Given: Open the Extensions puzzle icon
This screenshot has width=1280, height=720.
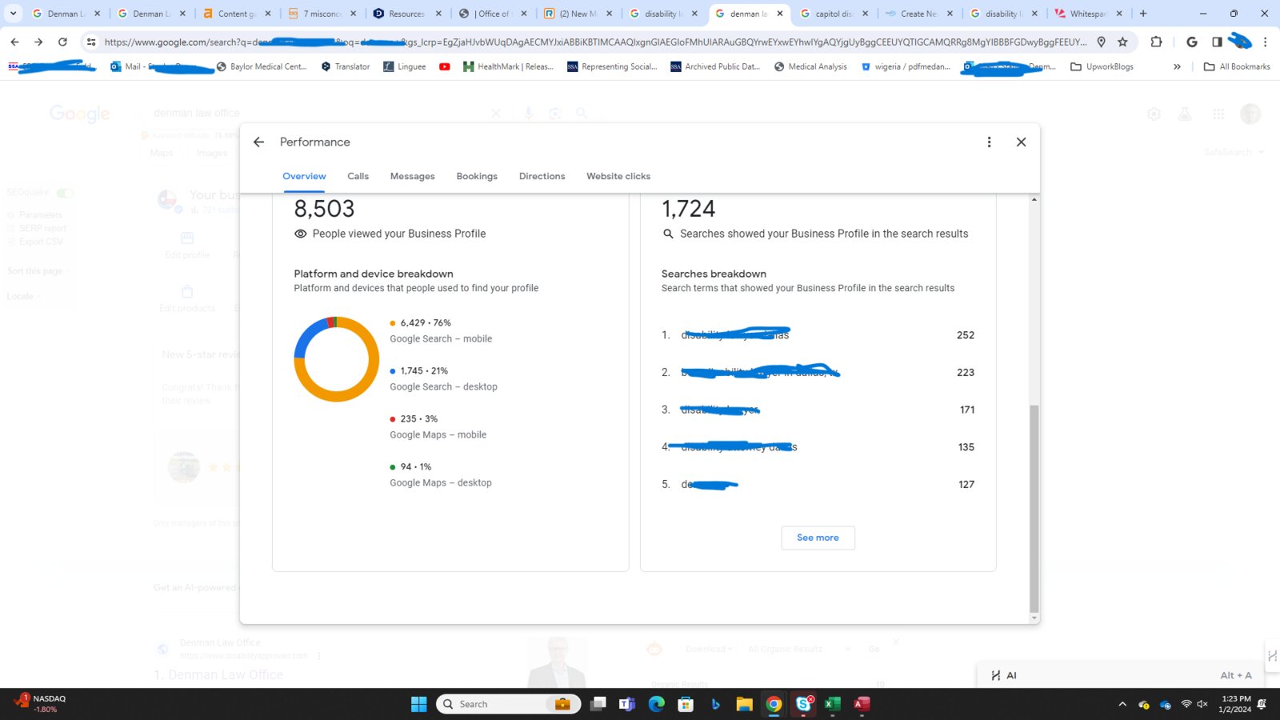Looking at the screenshot, I should click(1156, 42).
